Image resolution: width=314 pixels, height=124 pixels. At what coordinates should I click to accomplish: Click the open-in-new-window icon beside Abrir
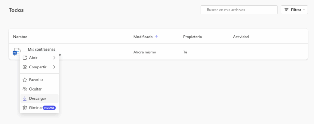click(x=25, y=57)
